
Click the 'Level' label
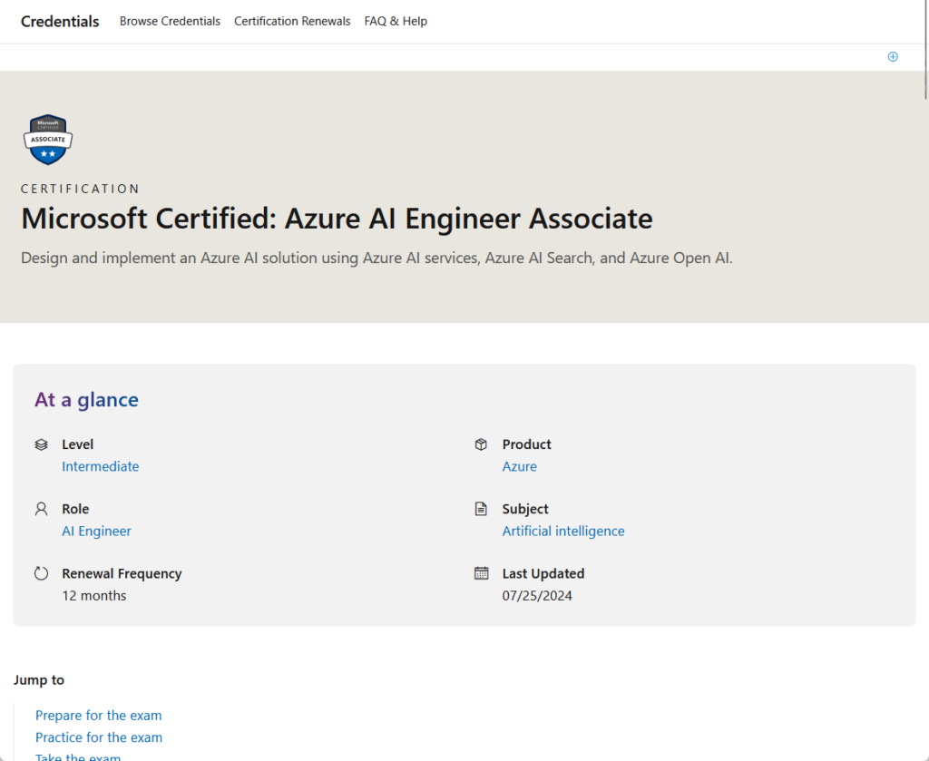[x=78, y=444]
